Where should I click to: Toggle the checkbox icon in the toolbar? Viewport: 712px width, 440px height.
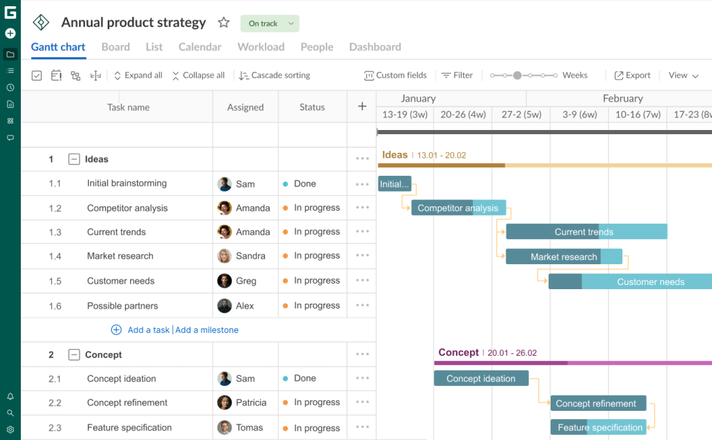click(36, 75)
